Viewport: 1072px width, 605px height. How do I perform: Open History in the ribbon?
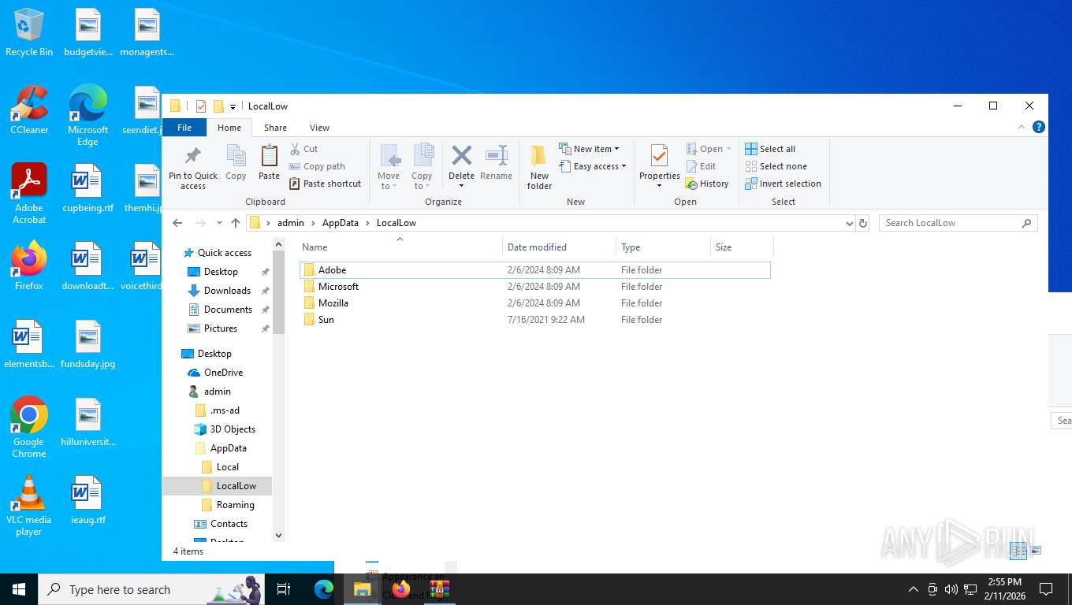coord(707,184)
